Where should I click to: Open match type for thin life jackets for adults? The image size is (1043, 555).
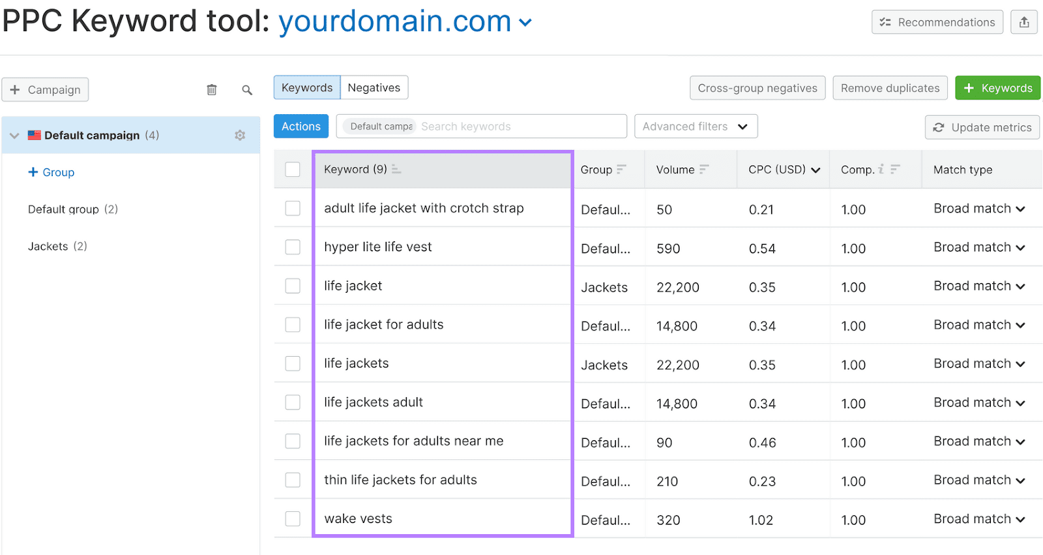point(979,480)
